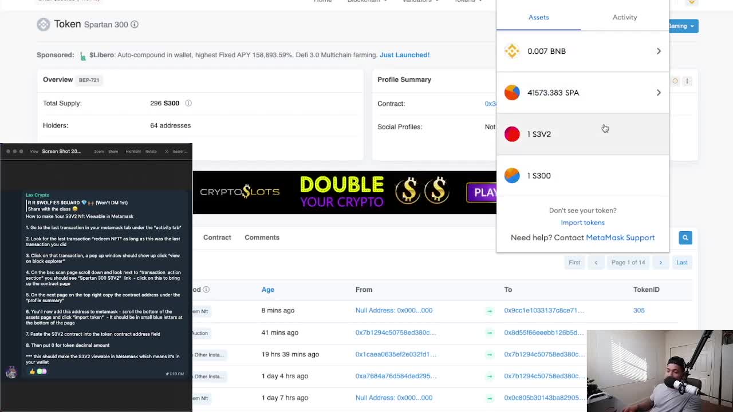
Task: Click Highlight in the Screen Shot window toolbar
Action: [133, 152]
